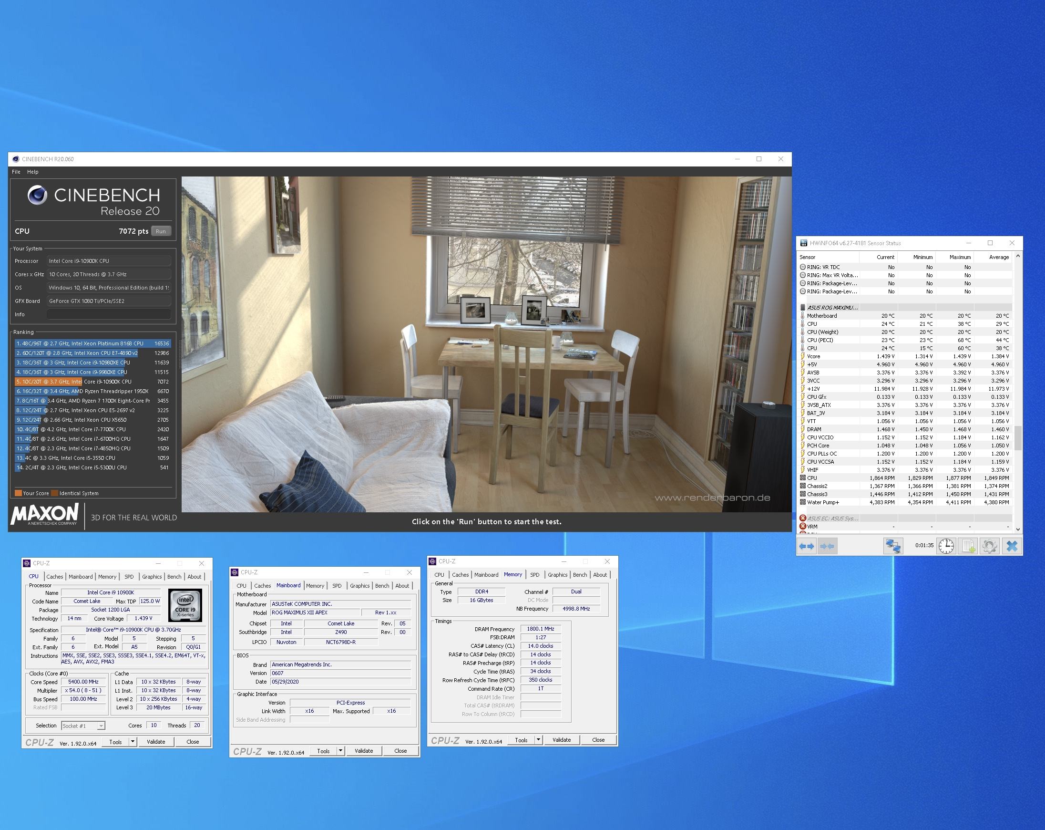This screenshot has width=1045, height=830.
Task: Click Tools button in CPU-Z Memory window
Action: tap(521, 740)
